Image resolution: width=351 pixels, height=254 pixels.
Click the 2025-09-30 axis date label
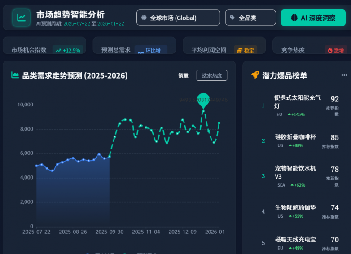[110, 232]
